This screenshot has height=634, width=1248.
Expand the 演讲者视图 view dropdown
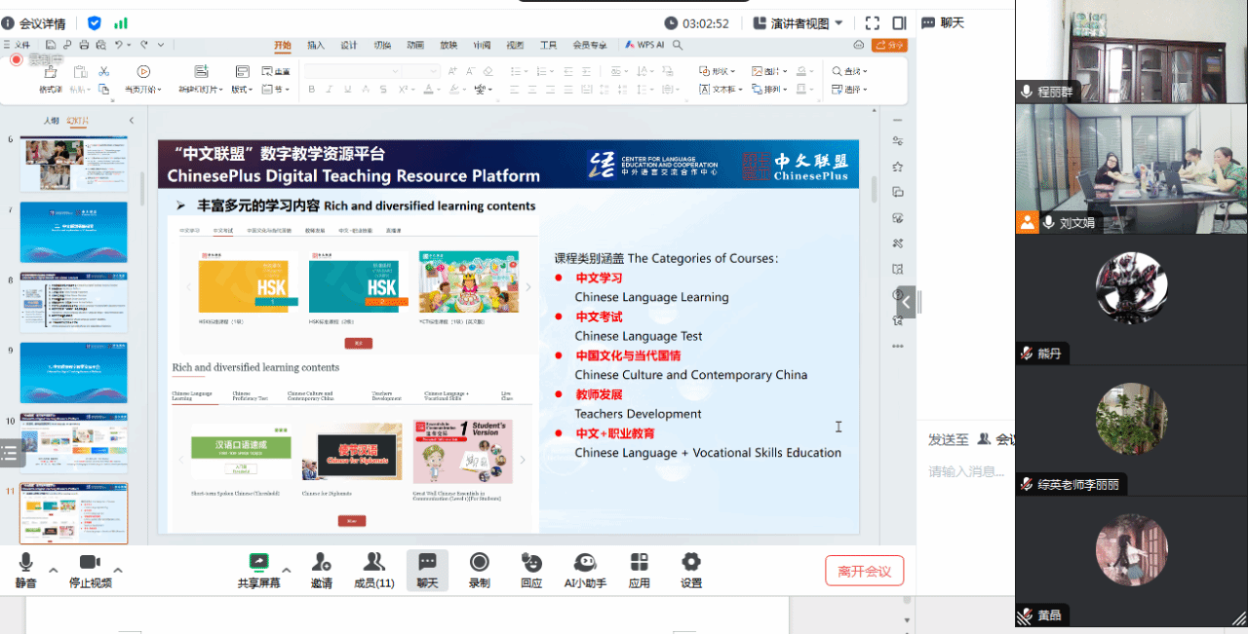[799, 23]
